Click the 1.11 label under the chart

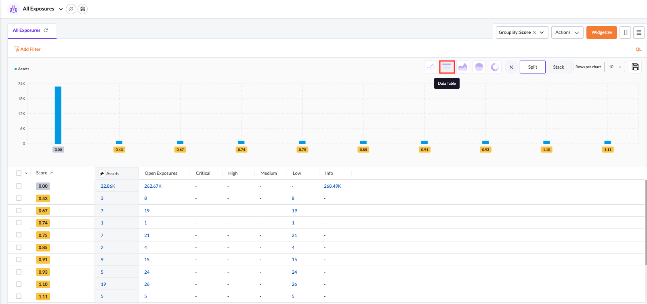[x=608, y=150]
